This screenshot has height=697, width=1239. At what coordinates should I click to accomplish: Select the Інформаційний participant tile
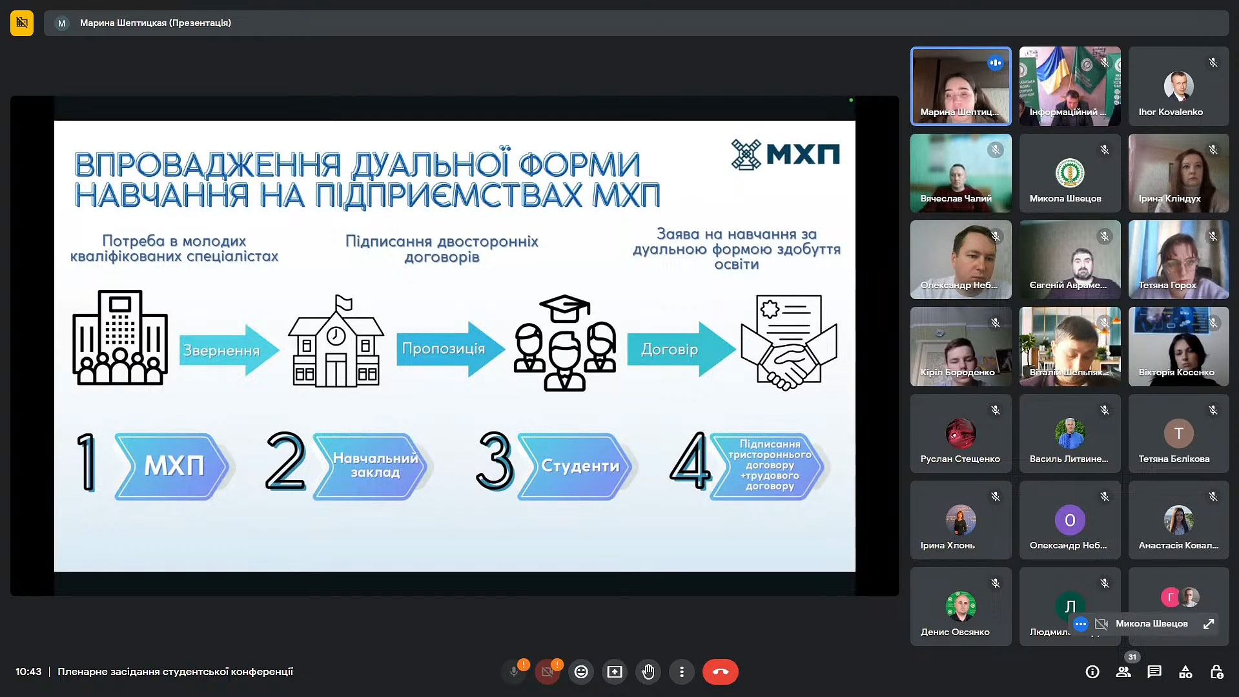coord(1070,86)
